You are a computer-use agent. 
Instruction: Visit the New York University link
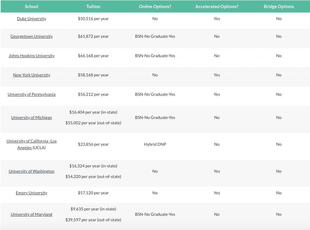(x=31, y=75)
